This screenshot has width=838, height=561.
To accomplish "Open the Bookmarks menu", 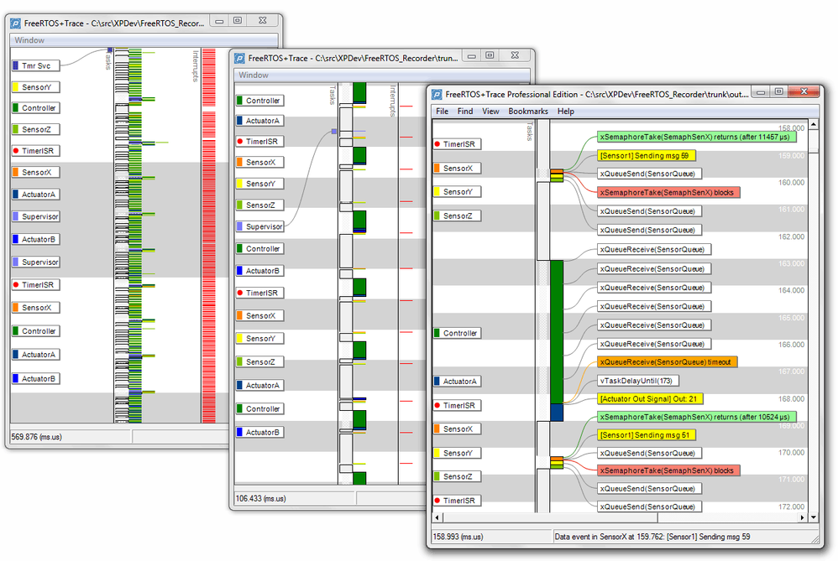I will tap(528, 111).
